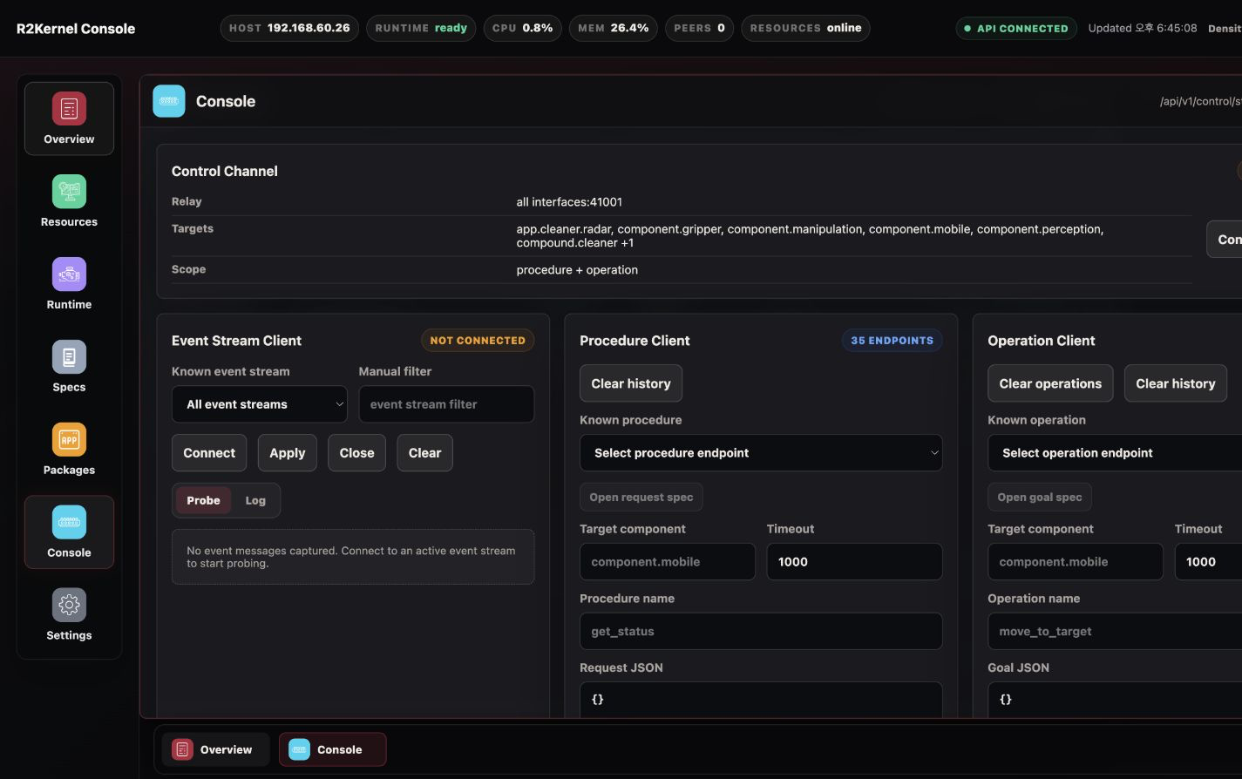The height and width of the screenshot is (779, 1242).
Task: Open the Overview sidebar icon
Action: coord(69,109)
